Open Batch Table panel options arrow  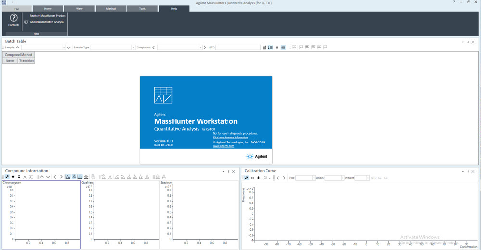(x=463, y=42)
